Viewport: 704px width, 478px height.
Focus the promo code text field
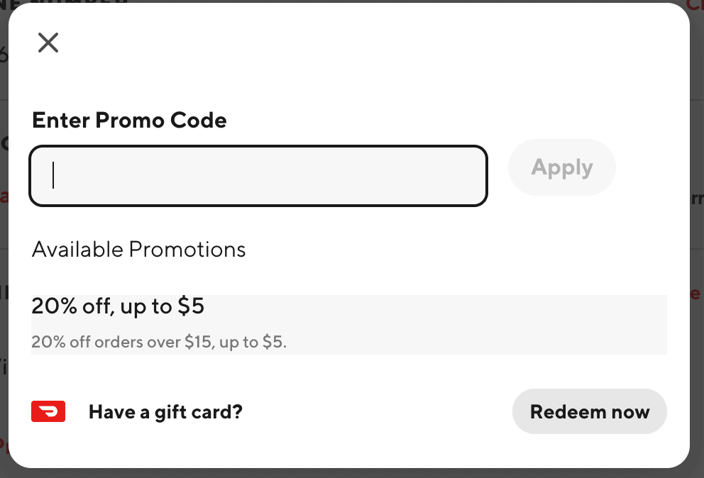point(258,175)
